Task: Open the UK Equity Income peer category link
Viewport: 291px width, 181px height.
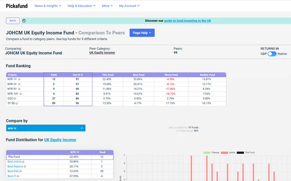Action: click(102, 53)
